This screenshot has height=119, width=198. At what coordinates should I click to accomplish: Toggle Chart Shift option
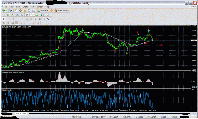point(32,15)
